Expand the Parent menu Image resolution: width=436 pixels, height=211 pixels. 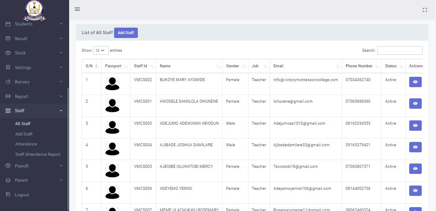point(35,180)
